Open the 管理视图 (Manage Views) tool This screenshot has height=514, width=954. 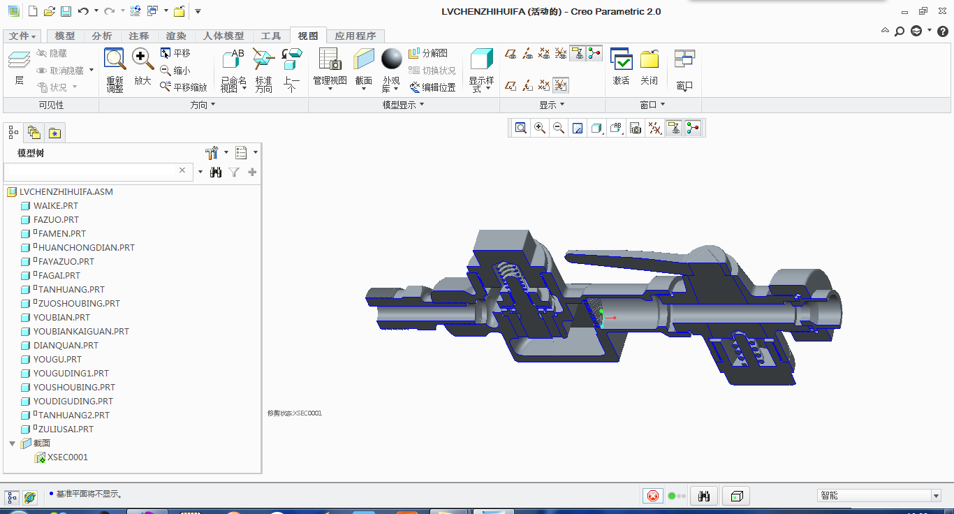coord(330,66)
